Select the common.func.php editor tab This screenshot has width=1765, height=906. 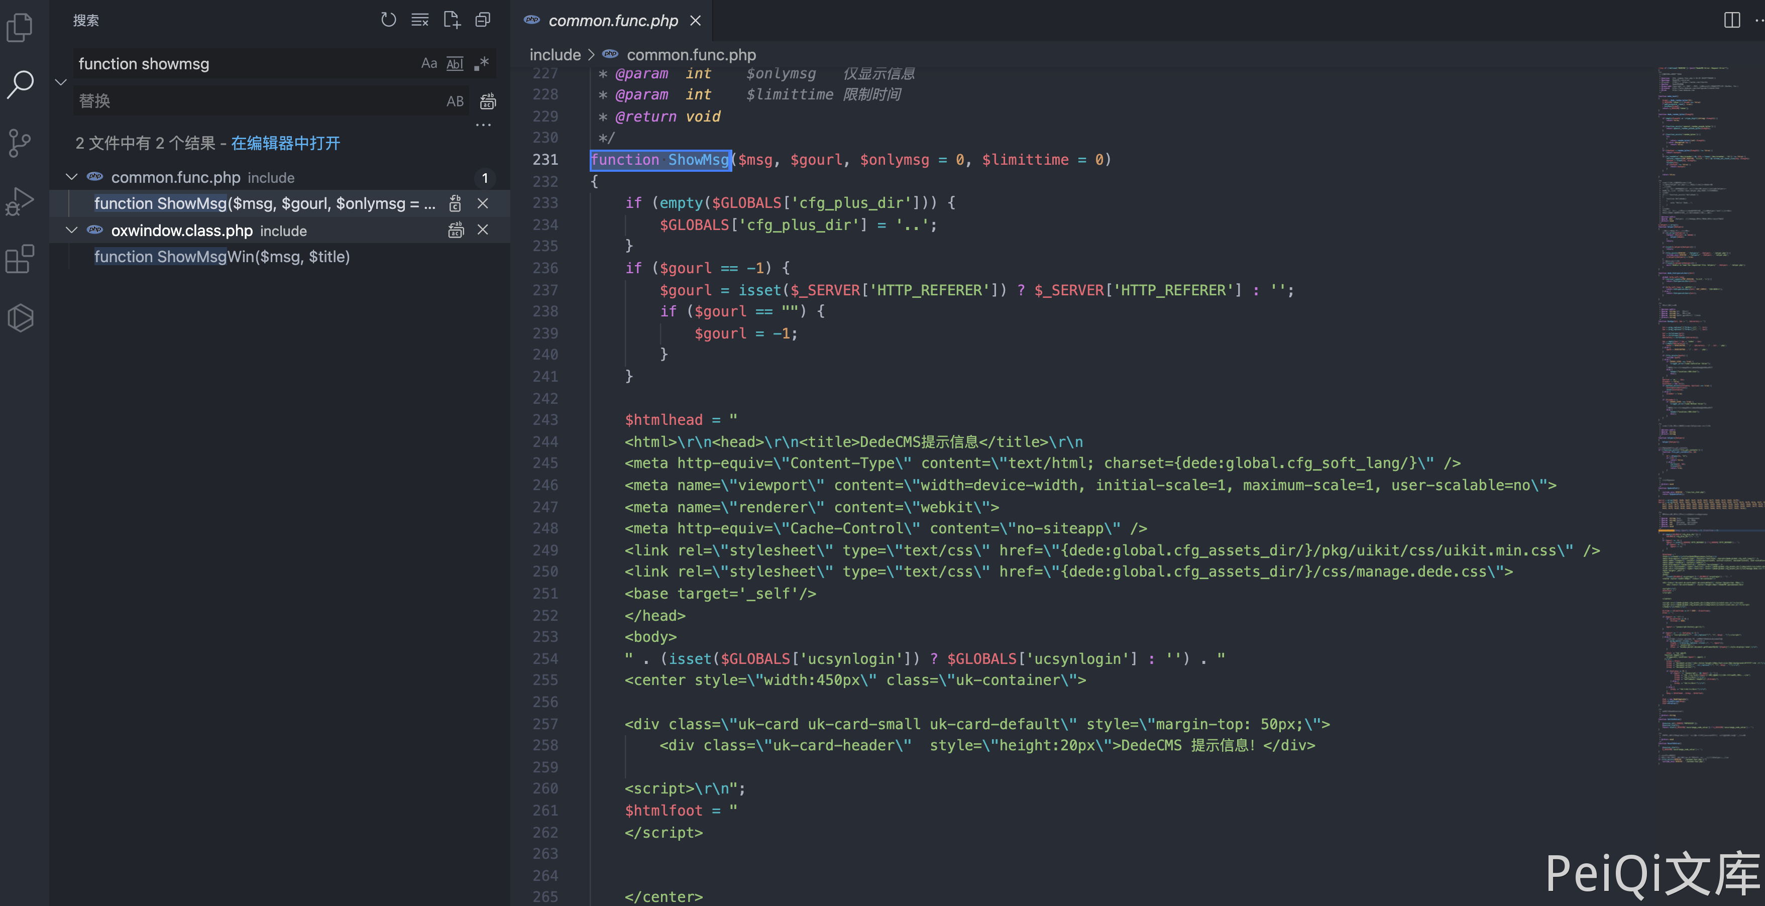(613, 21)
